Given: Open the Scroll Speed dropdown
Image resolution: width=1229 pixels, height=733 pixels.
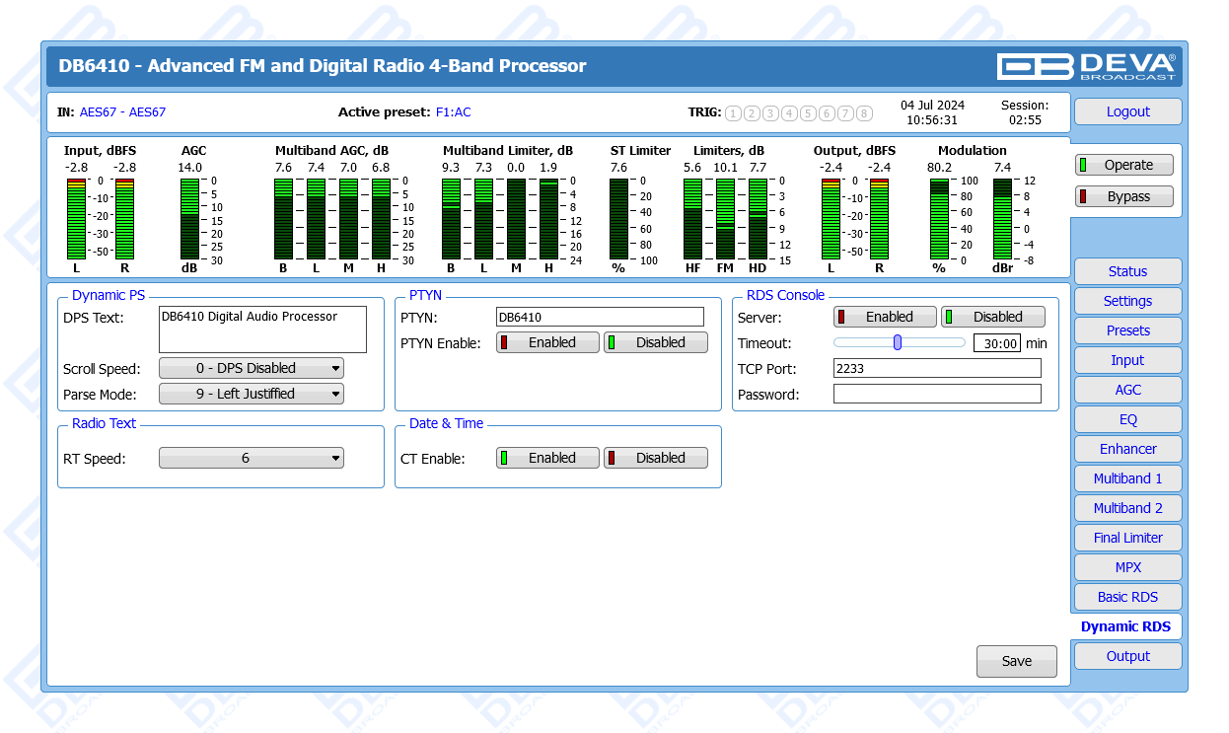Looking at the screenshot, I should [x=252, y=369].
